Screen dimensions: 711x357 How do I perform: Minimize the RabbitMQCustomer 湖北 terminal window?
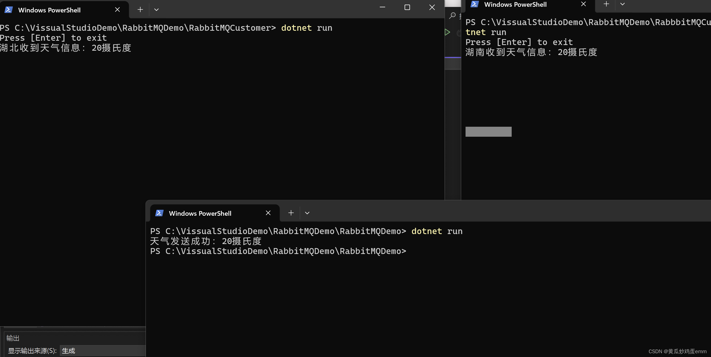(x=382, y=8)
